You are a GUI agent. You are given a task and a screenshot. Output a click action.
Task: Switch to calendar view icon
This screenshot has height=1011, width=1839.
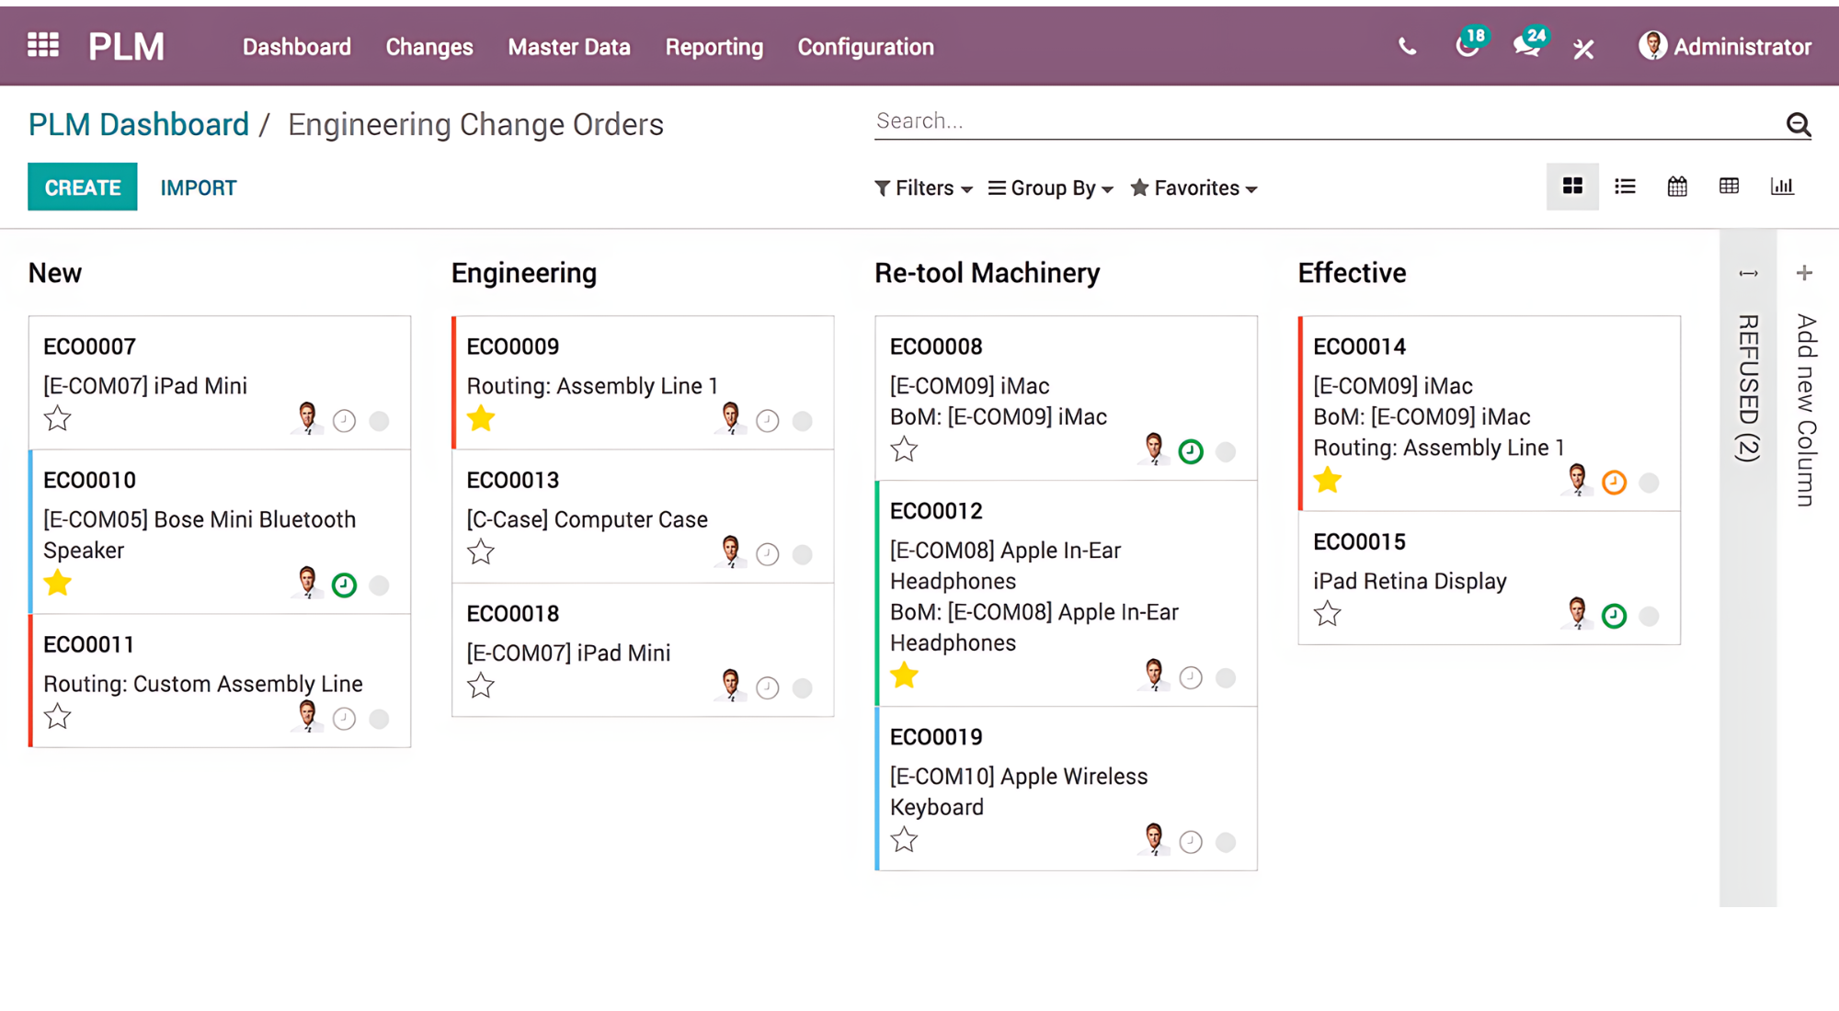pos(1677,187)
